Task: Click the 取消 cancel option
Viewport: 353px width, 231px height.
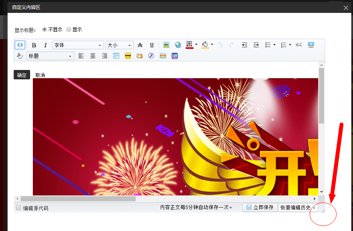Action: [x=39, y=75]
